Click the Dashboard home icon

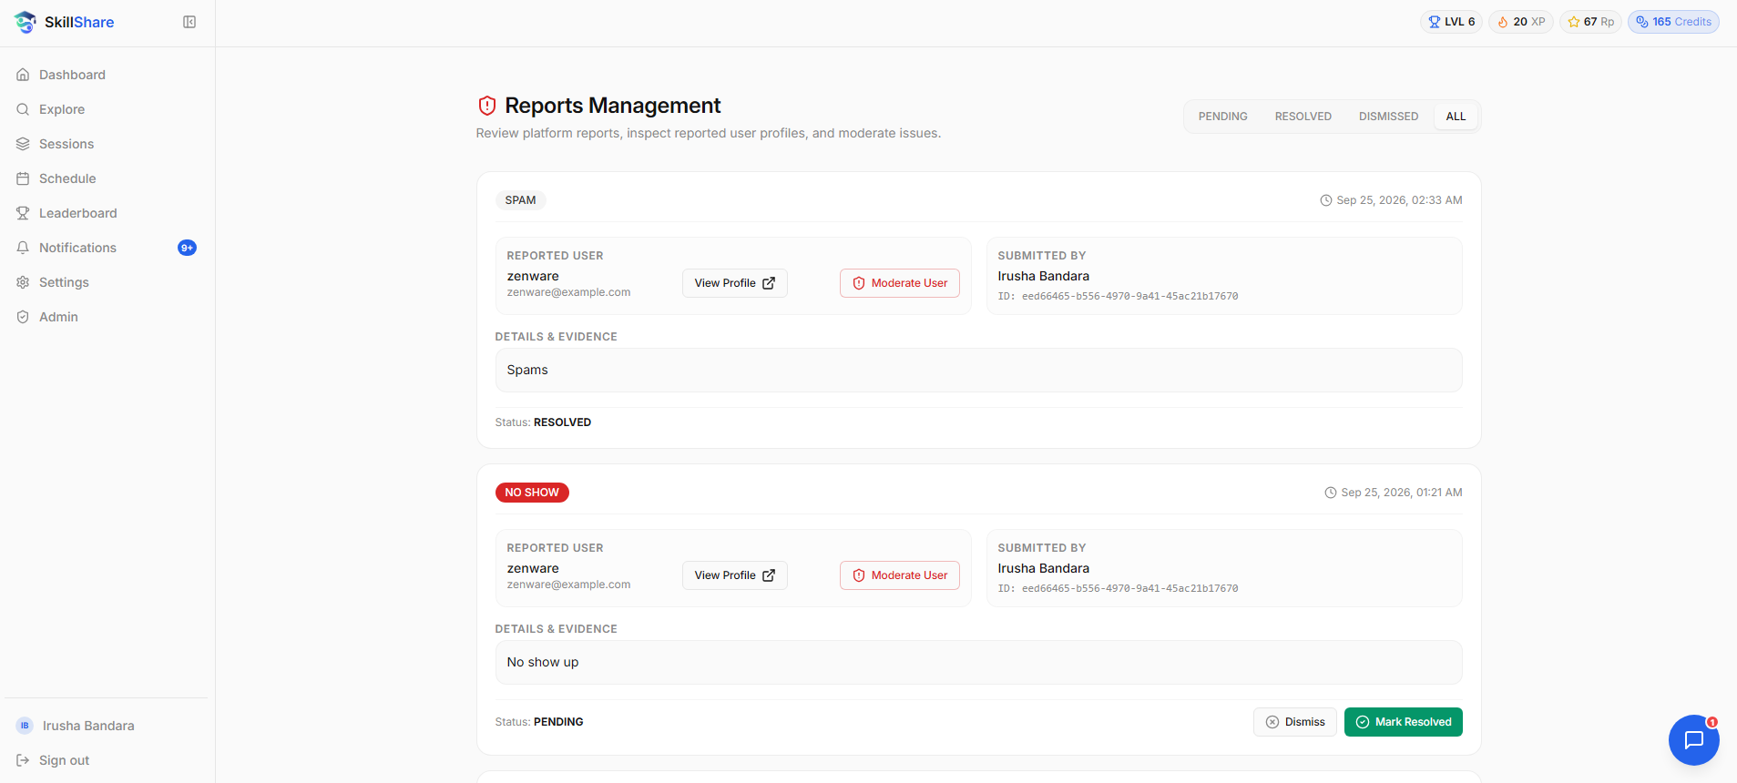[x=23, y=75]
